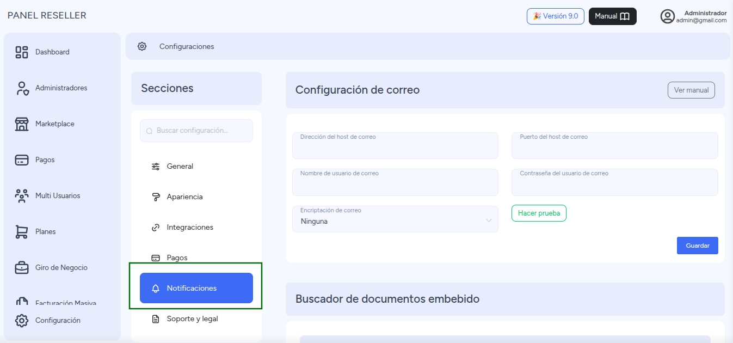The width and height of the screenshot is (733, 343).
Task: Click the Puerto del host de correo field
Action: (x=615, y=146)
